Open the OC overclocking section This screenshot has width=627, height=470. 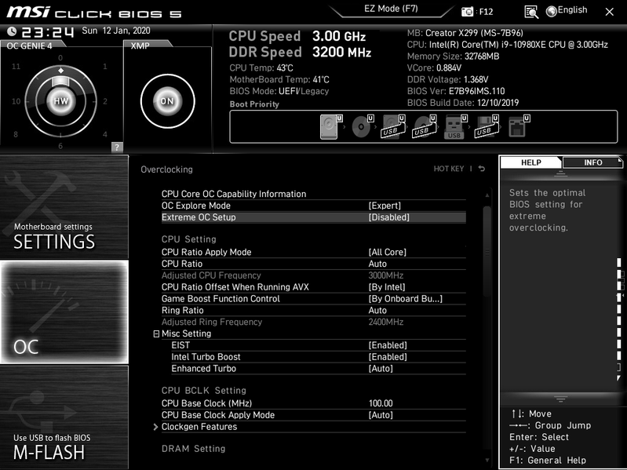pyautogui.click(x=64, y=312)
